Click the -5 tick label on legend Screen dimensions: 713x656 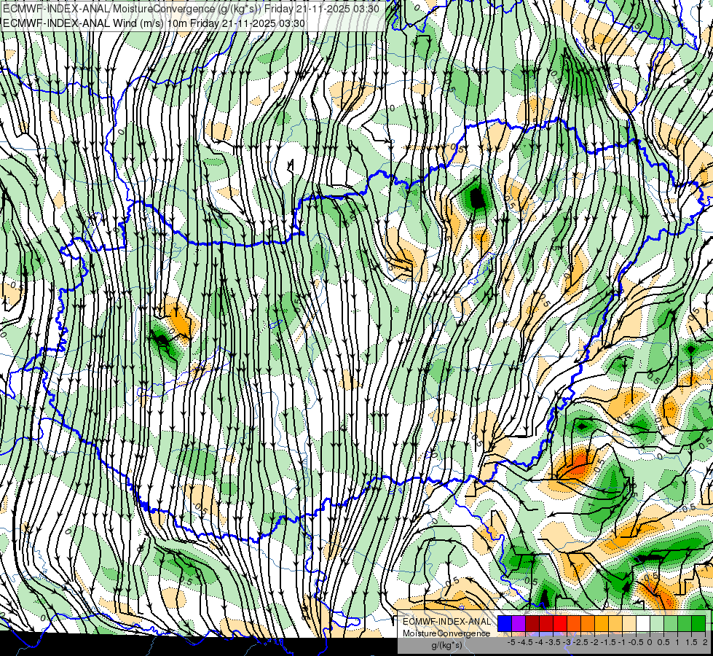(511, 642)
